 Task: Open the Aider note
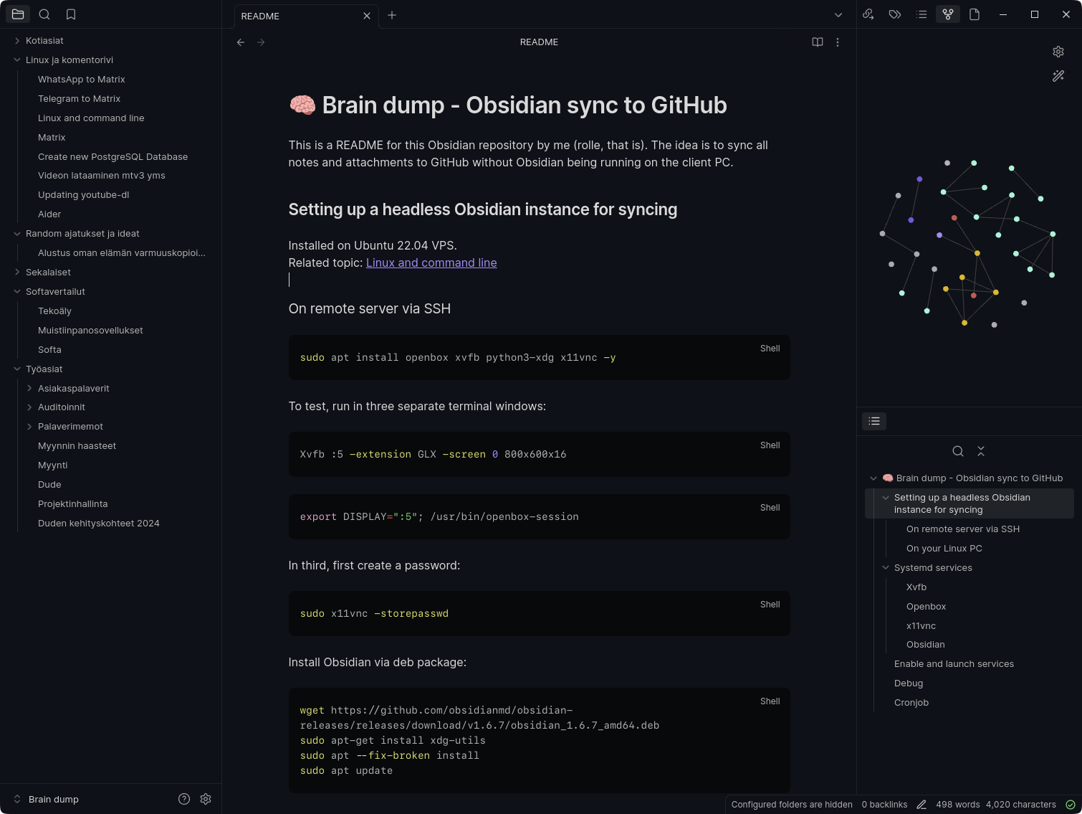point(49,214)
